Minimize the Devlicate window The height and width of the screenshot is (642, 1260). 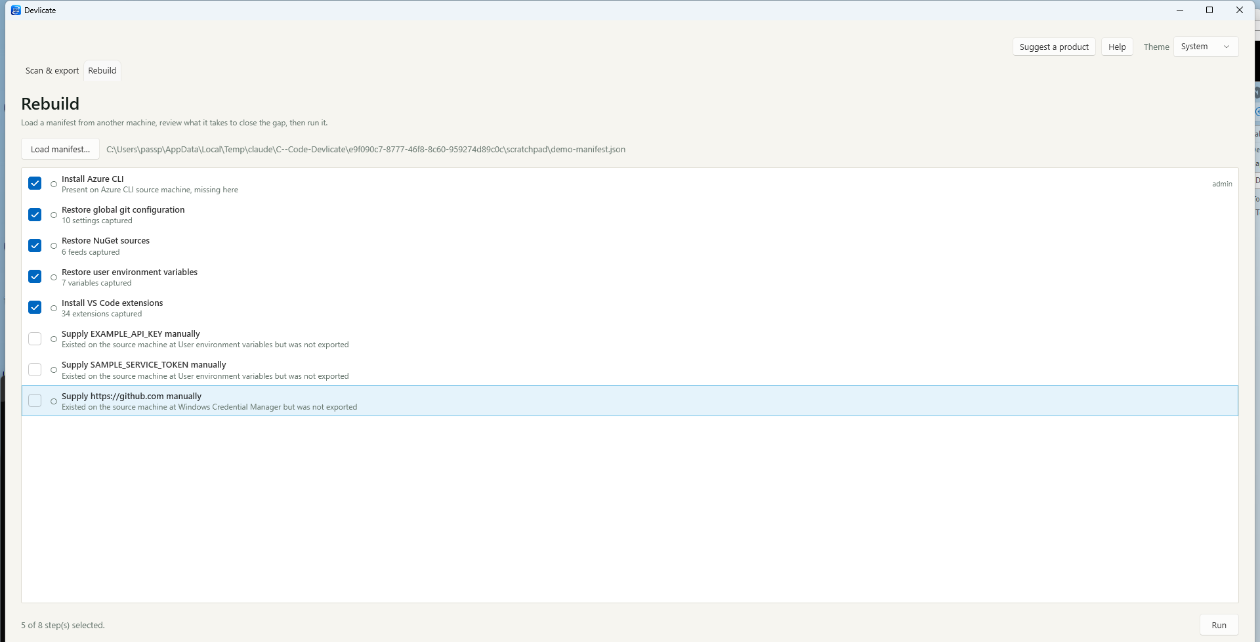[1180, 10]
